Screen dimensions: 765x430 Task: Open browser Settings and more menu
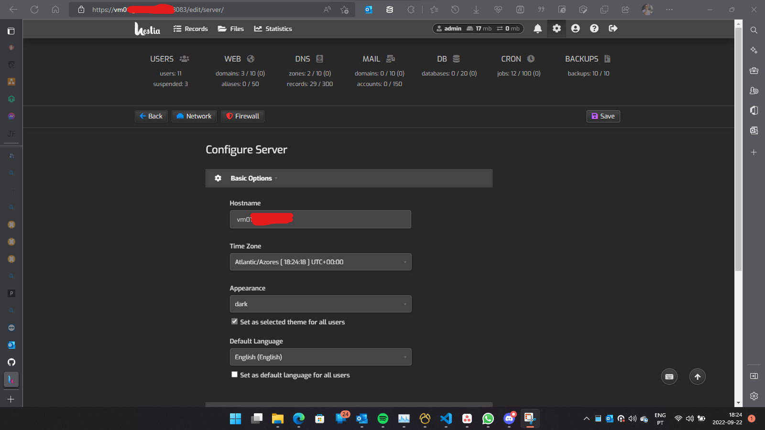tap(669, 10)
